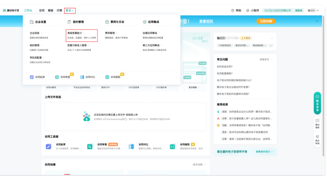Click the 合同起草 icon in the dropdown panel

[32, 77]
